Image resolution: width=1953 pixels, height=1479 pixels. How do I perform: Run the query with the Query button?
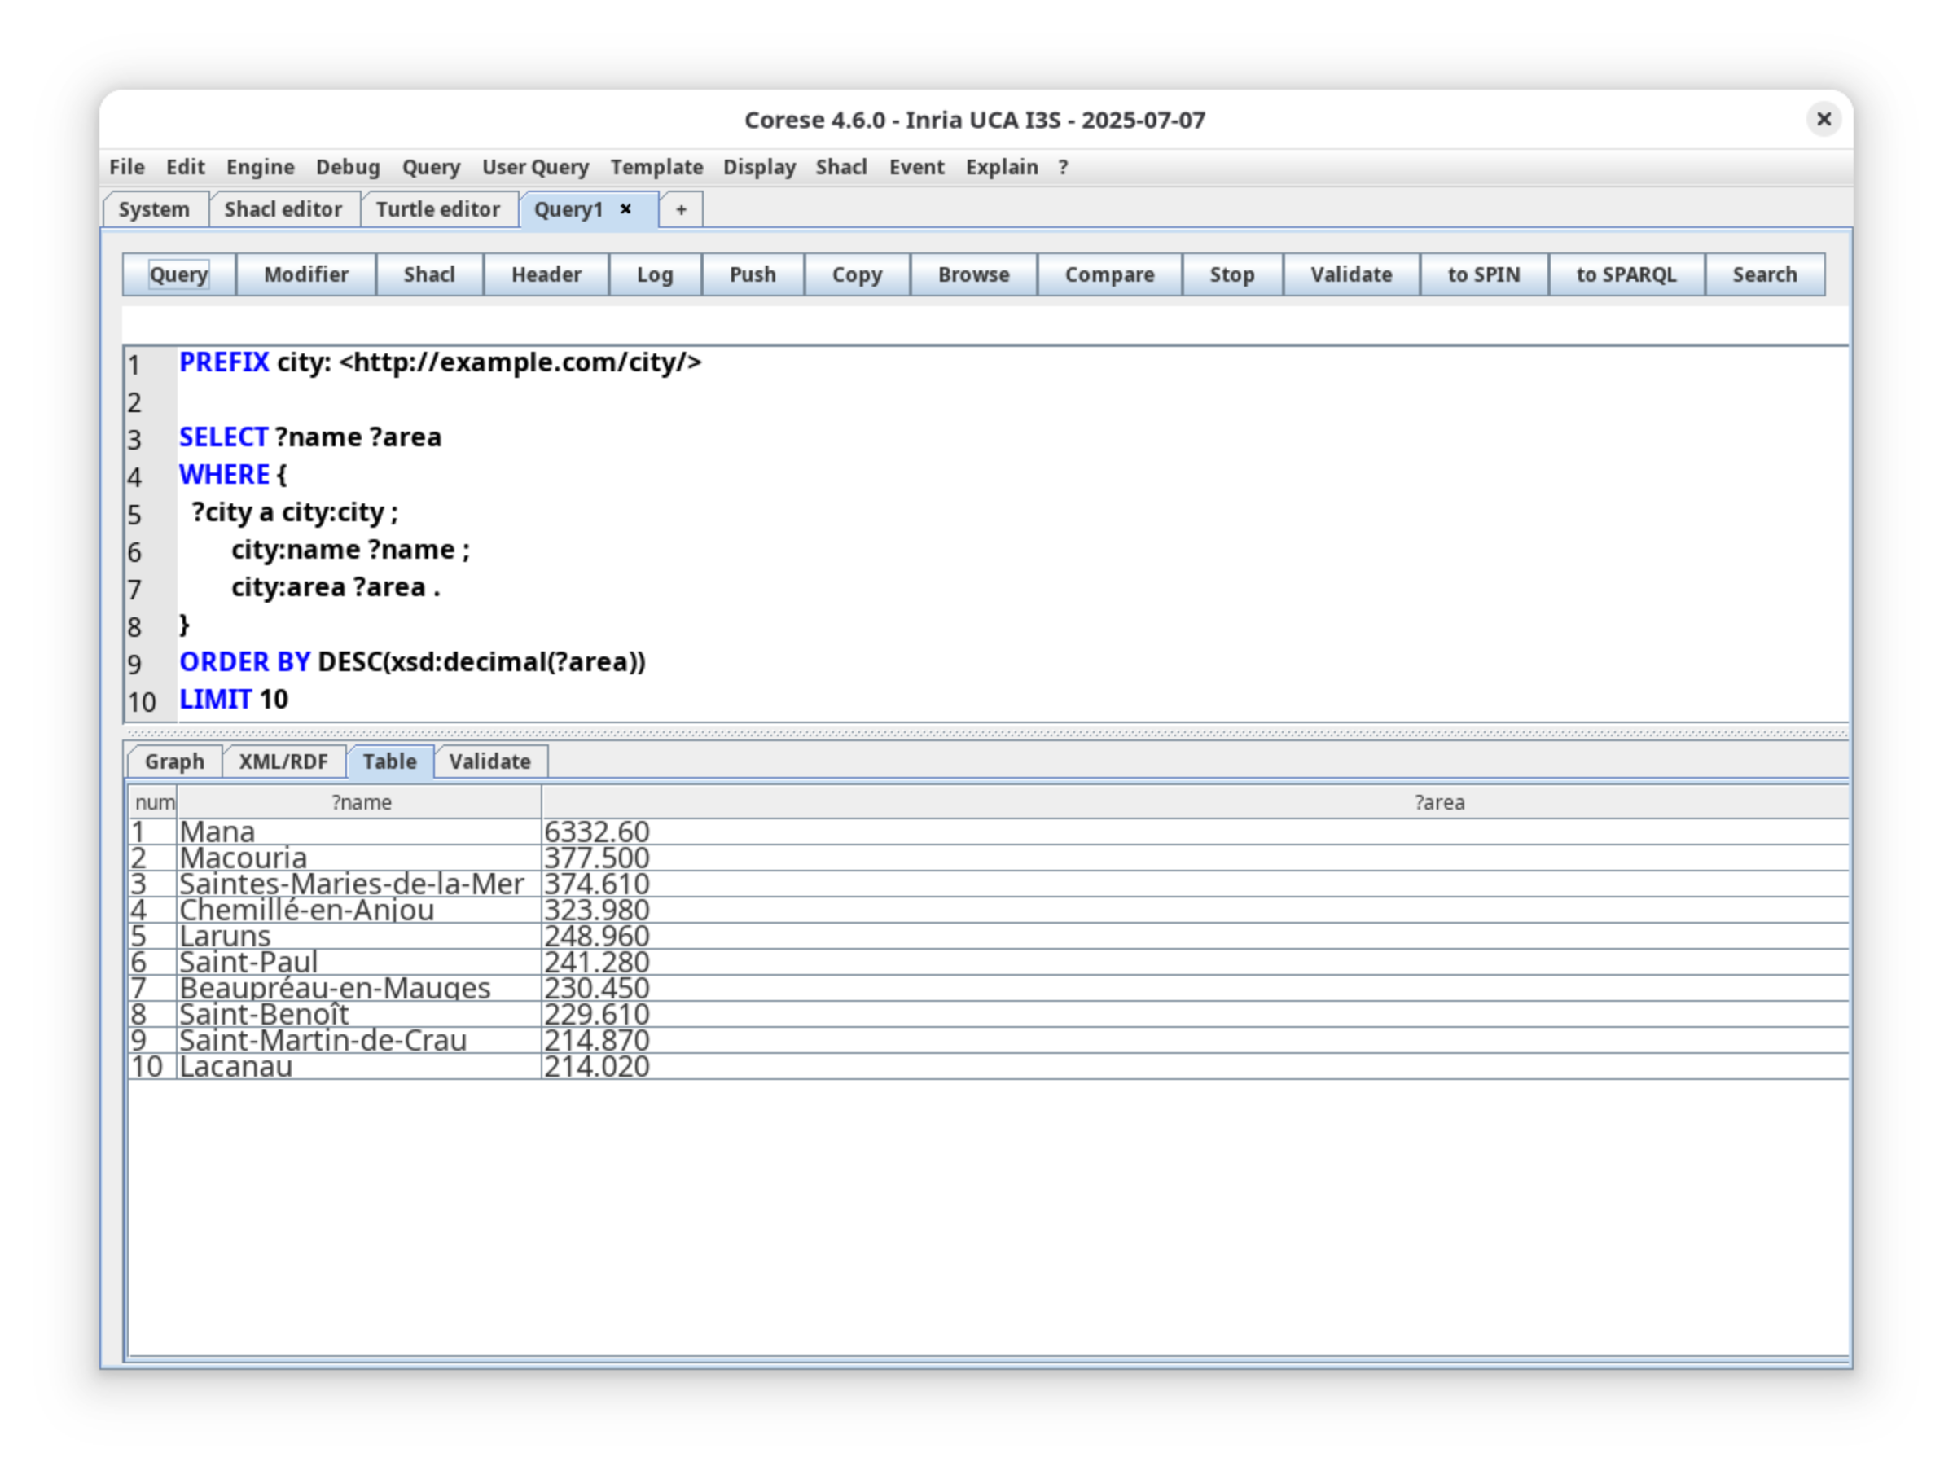(x=179, y=274)
